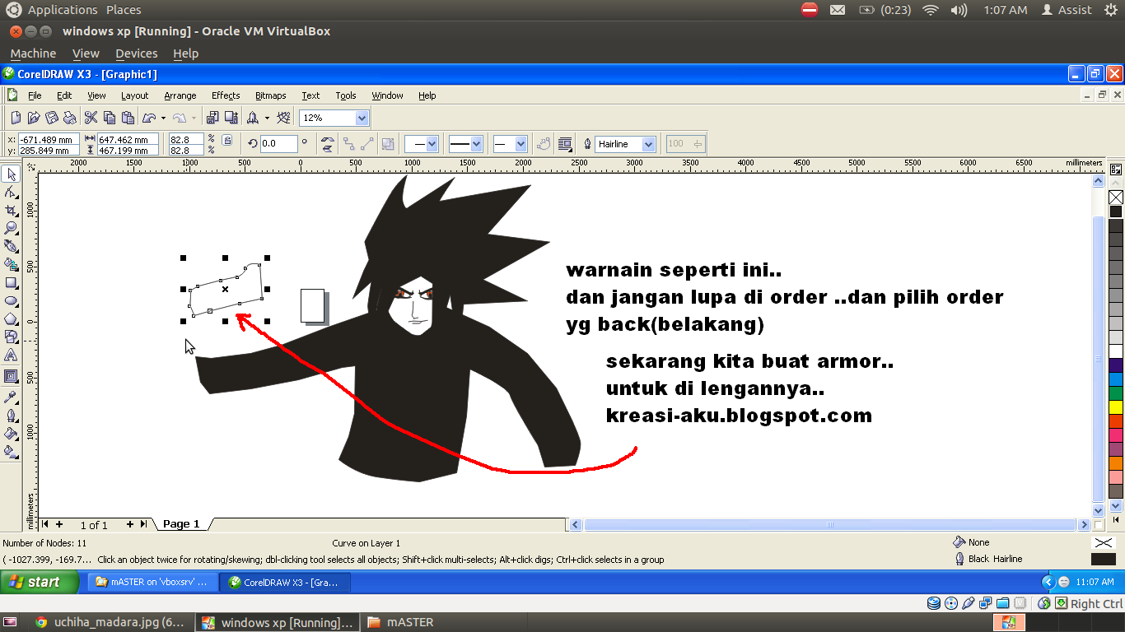This screenshot has width=1125, height=632.
Task: Open the File menu
Action: coord(35,95)
